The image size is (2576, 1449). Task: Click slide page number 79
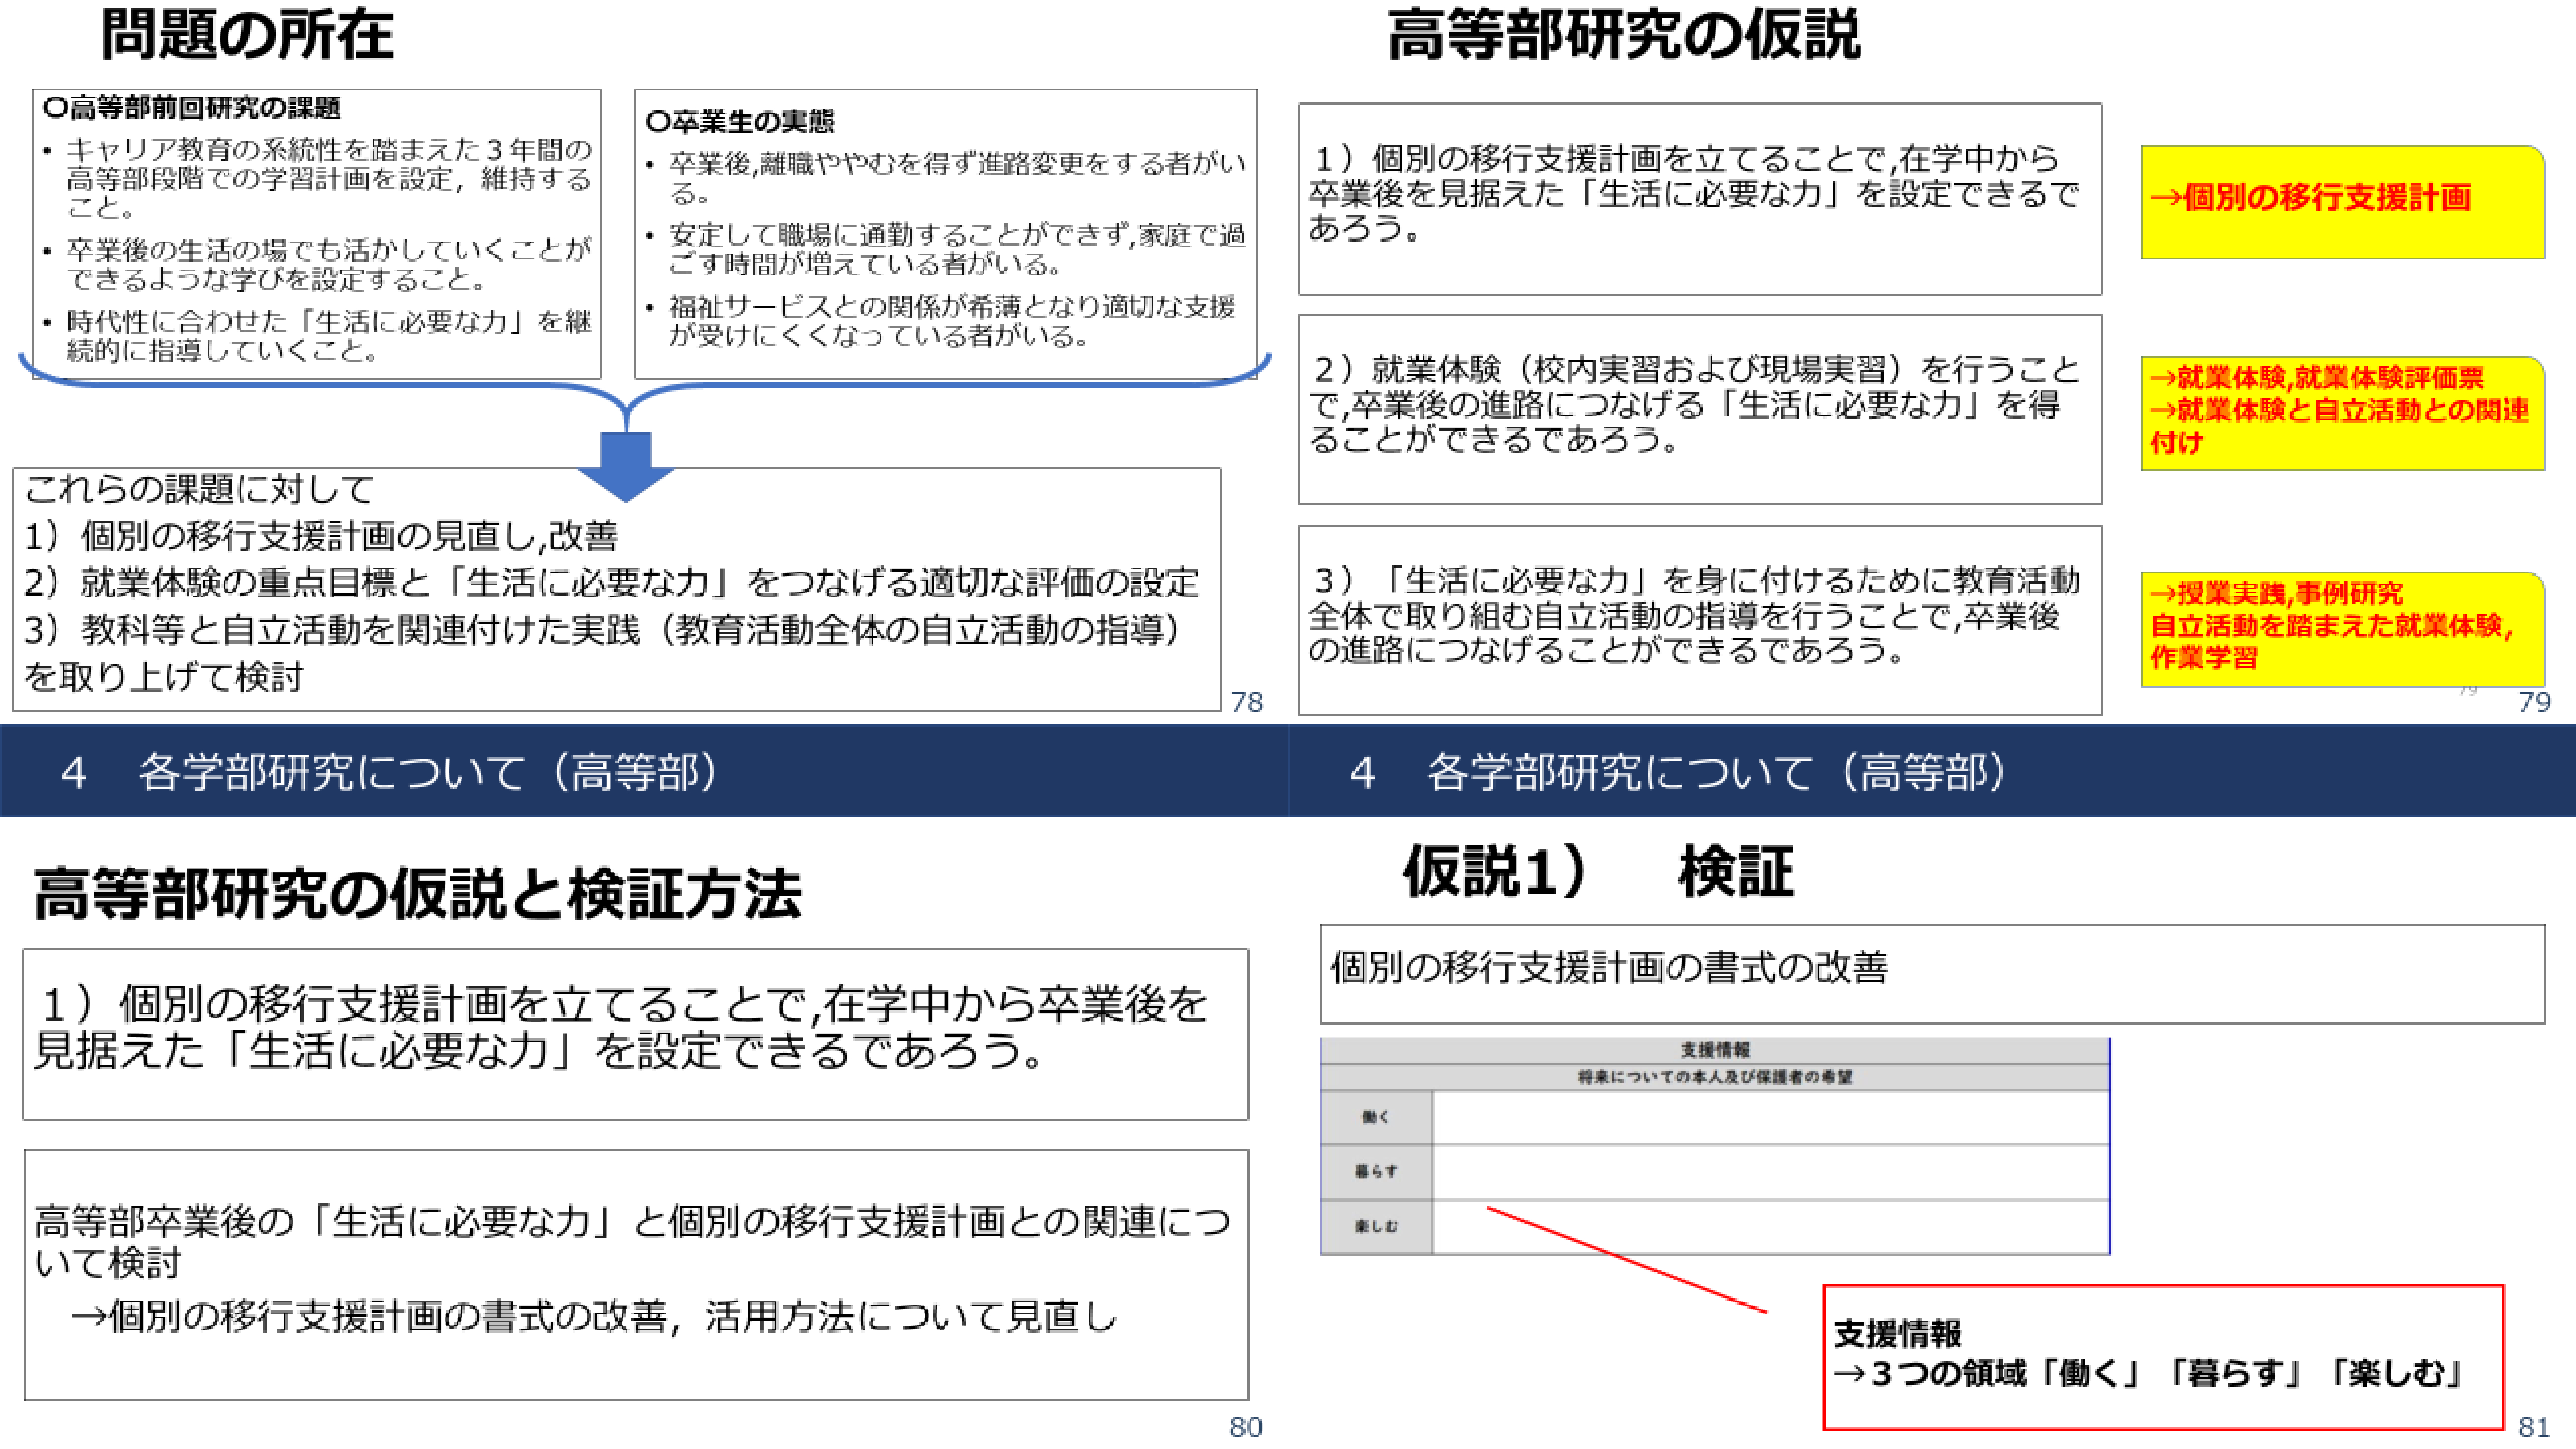tap(2534, 703)
